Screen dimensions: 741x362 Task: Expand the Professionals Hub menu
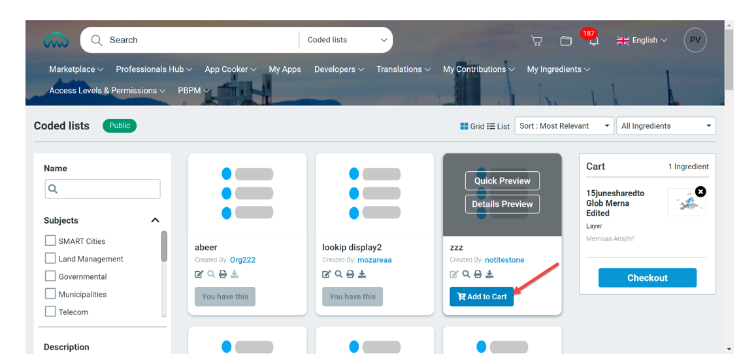point(154,69)
